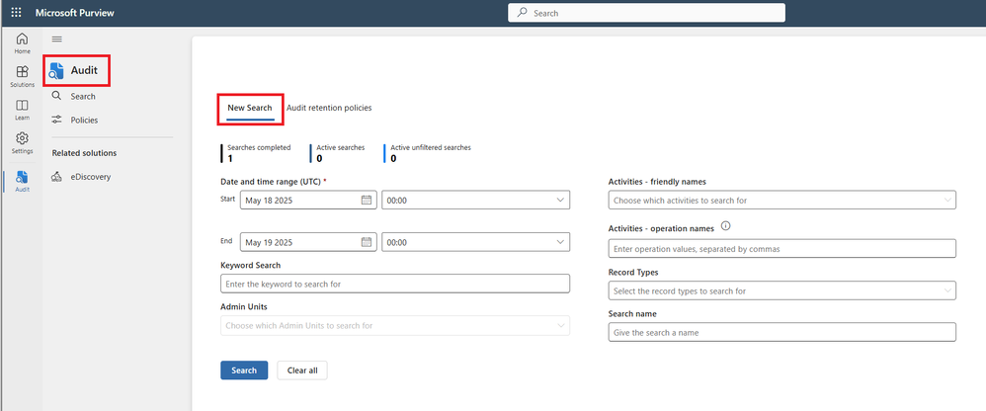
Task: Focus the top Search box
Action: click(646, 13)
